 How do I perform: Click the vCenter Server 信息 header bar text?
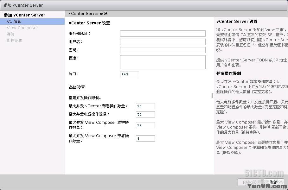[x=88, y=14]
